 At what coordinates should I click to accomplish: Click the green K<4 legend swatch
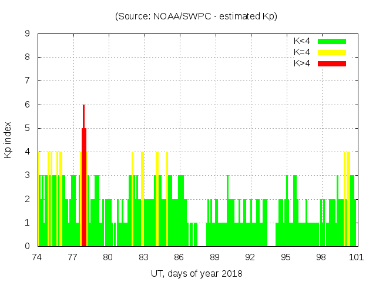click(332, 41)
